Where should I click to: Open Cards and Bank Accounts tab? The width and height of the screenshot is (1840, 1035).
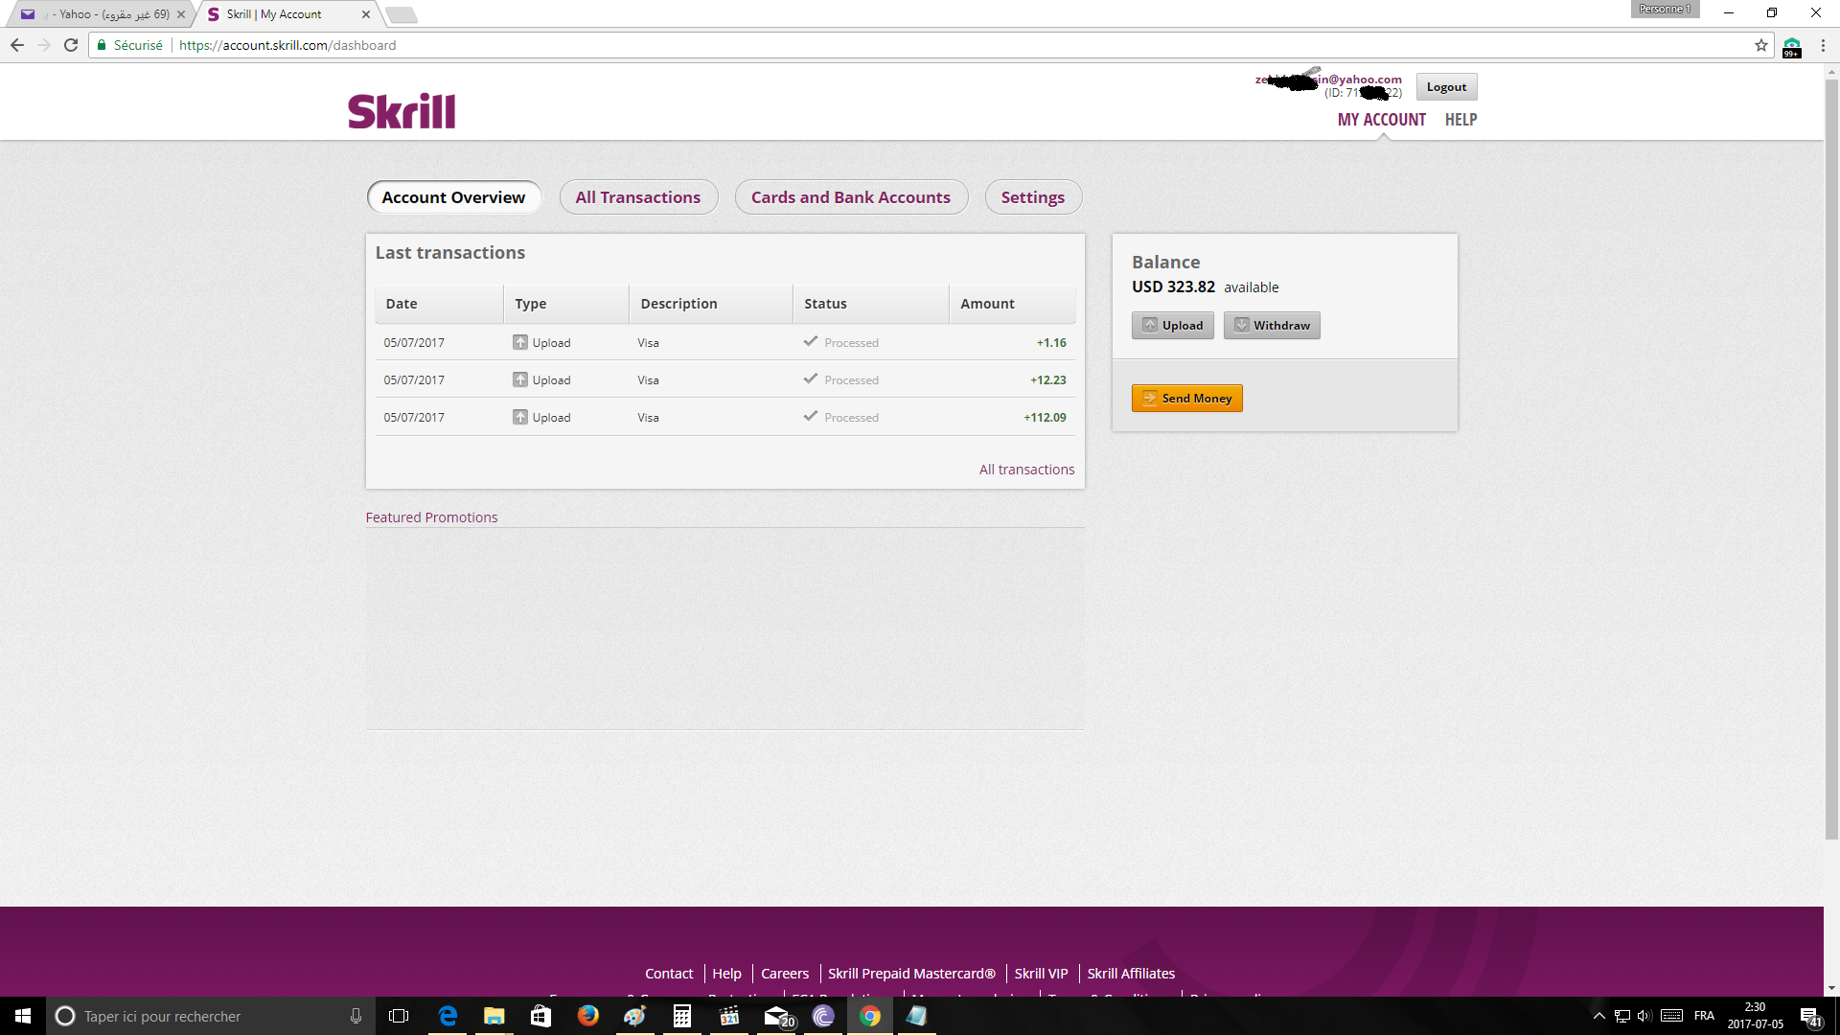pos(851,197)
